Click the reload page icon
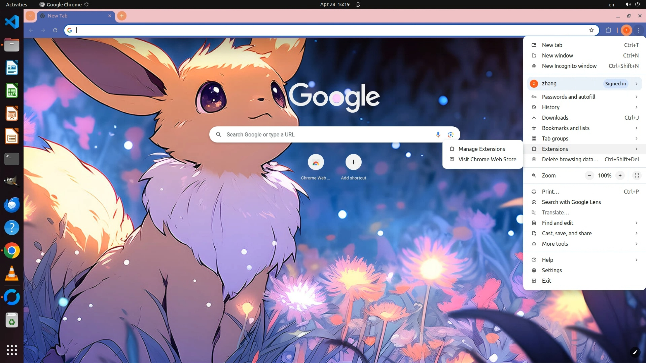The image size is (646, 363). [x=55, y=30]
